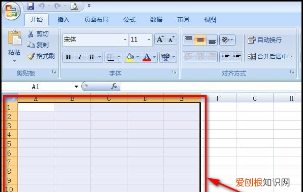Expand the fill color dropdown arrow
303x192 pixels.
[138, 57]
